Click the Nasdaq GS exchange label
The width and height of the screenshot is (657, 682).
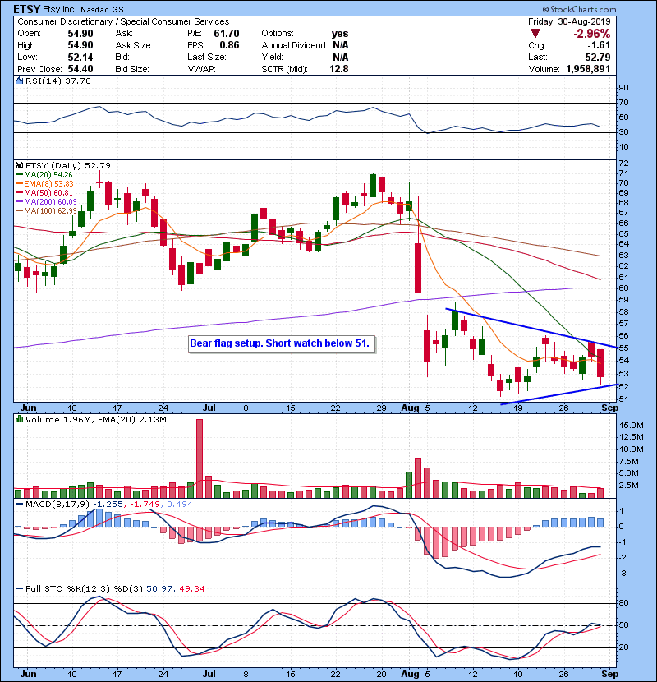(x=102, y=9)
